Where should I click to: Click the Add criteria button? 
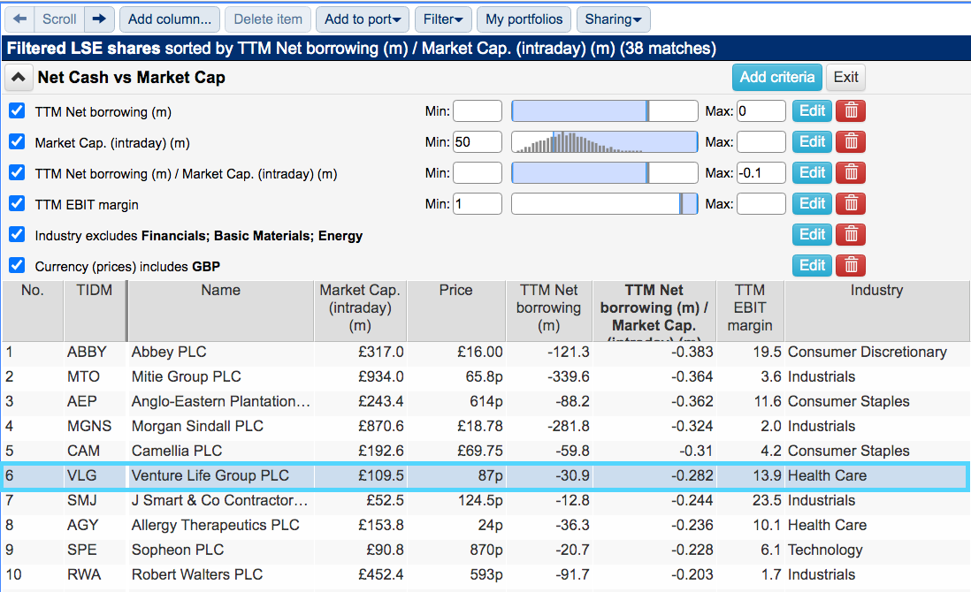[x=777, y=78]
